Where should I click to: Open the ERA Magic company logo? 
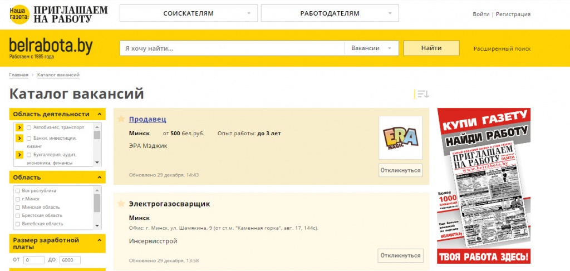tap(400, 137)
